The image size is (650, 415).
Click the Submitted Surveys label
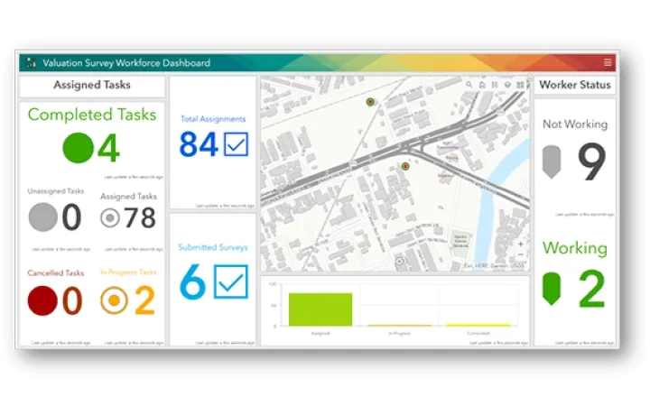213,247
